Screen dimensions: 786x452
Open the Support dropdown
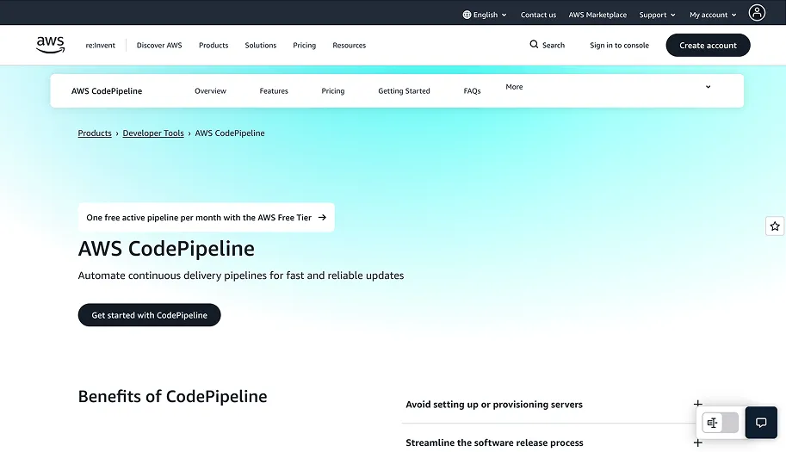tap(657, 15)
